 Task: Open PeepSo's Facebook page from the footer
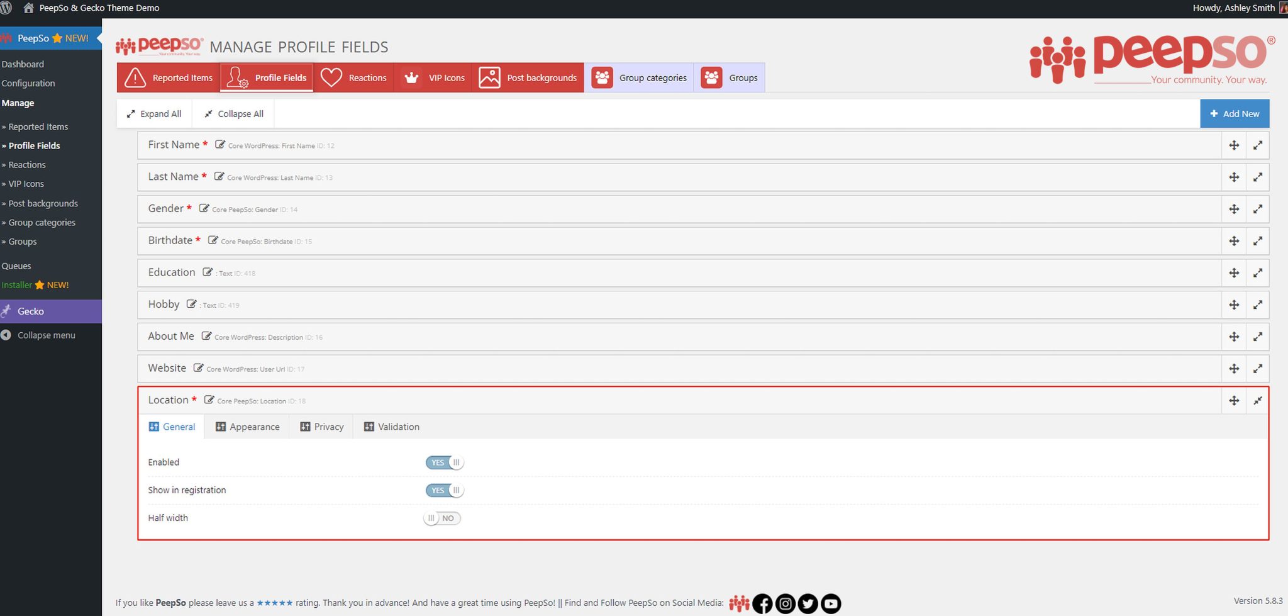[762, 603]
